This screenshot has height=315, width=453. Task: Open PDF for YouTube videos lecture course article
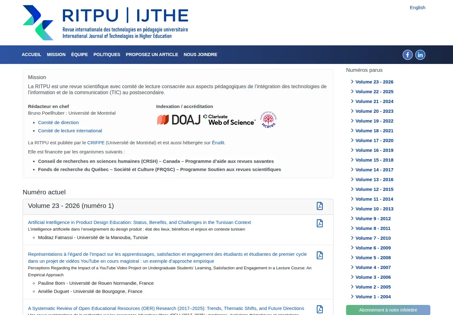320,255
